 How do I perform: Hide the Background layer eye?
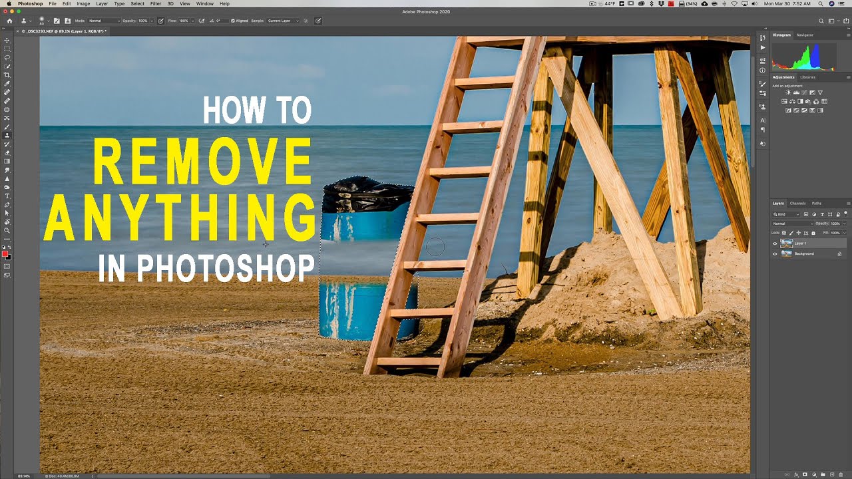click(775, 253)
